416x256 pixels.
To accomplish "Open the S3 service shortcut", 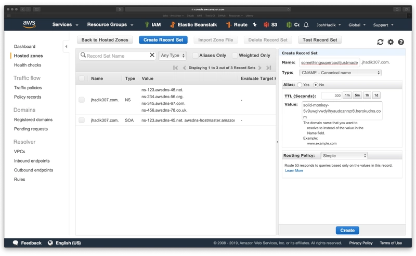I will 270,25.
